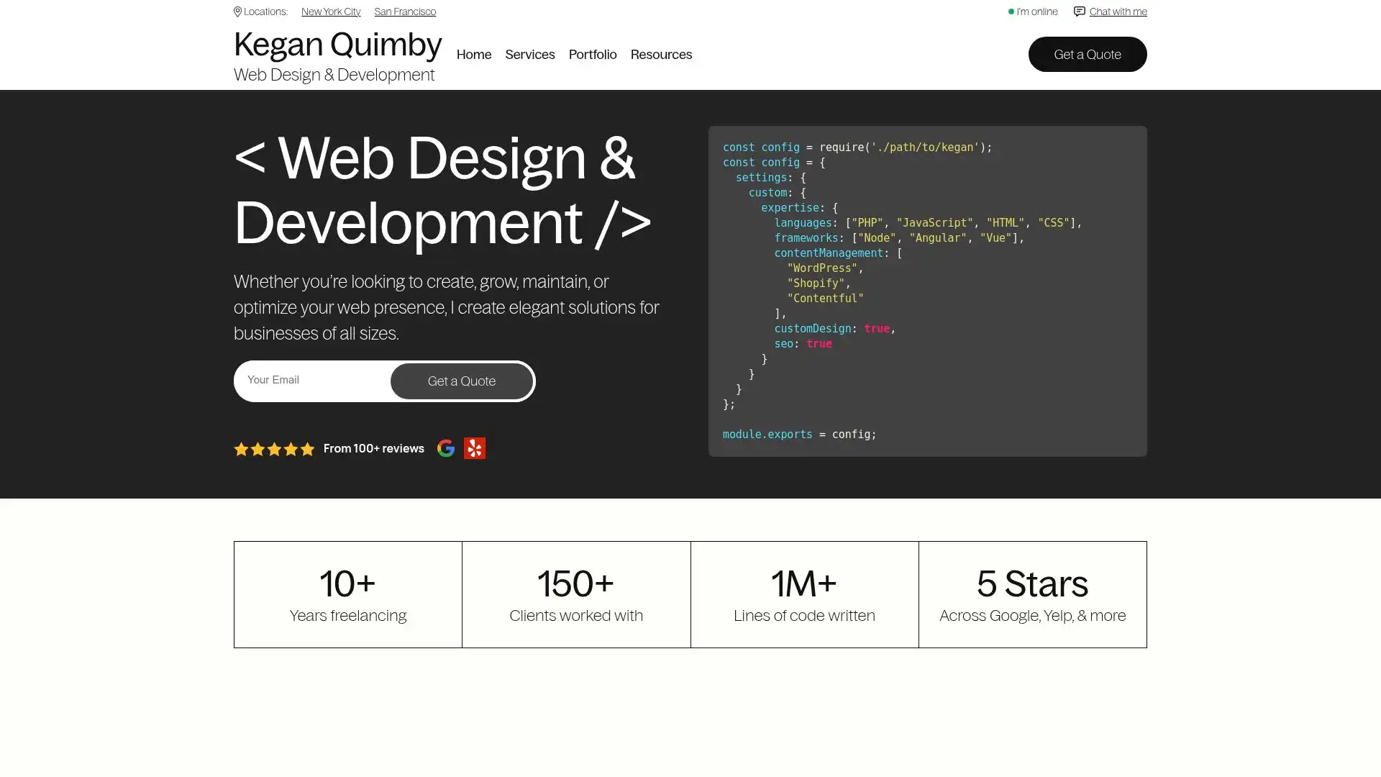Open the Services menu
1381x777 pixels.
pyautogui.click(x=529, y=55)
